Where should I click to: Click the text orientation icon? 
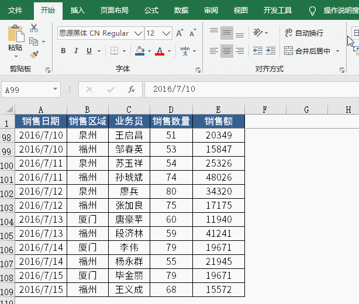pos(258,33)
